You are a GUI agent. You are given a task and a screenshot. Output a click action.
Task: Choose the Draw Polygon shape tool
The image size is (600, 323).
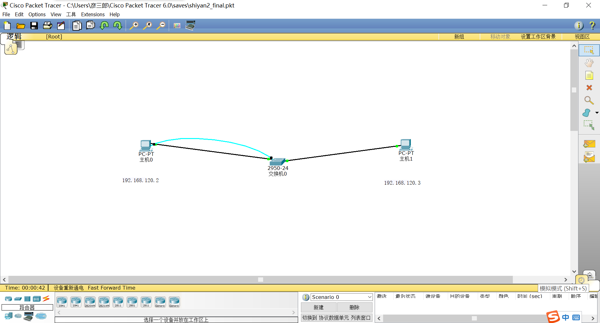(x=587, y=113)
